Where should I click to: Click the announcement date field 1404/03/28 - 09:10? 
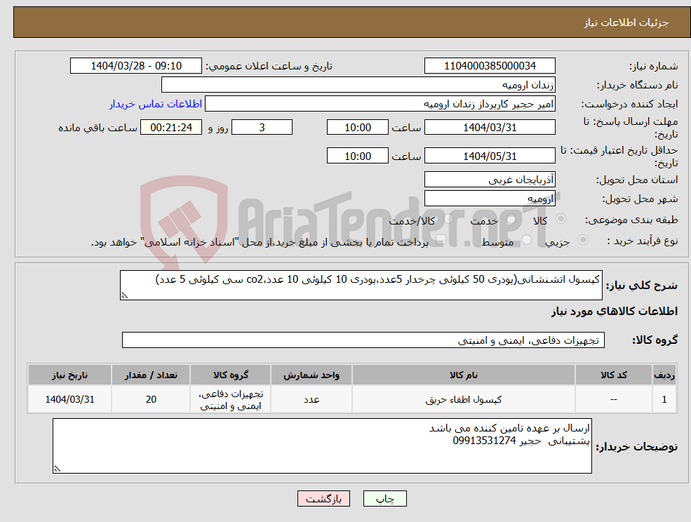pyautogui.click(x=135, y=66)
